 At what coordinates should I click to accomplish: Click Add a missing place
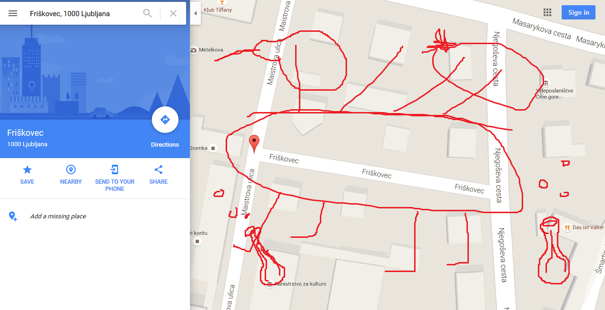58,216
